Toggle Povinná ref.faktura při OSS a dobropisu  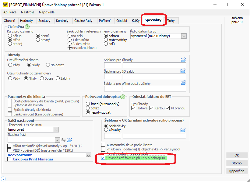(103, 158)
